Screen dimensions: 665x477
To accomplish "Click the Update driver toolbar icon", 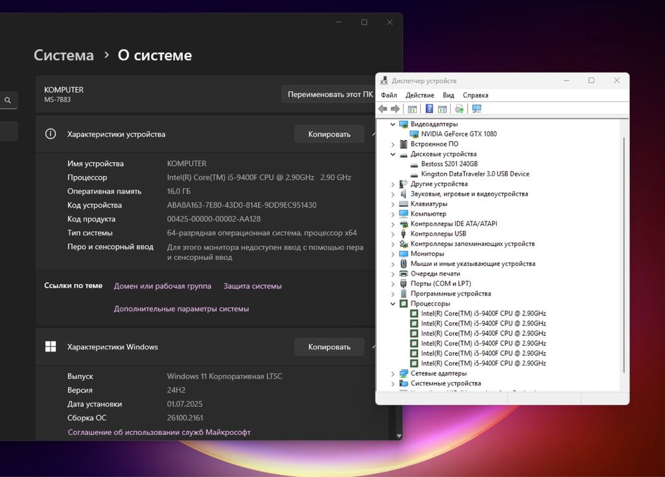I will [459, 109].
